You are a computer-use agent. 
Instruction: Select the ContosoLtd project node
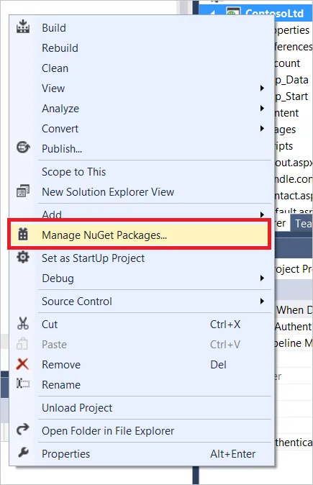[274, 13]
